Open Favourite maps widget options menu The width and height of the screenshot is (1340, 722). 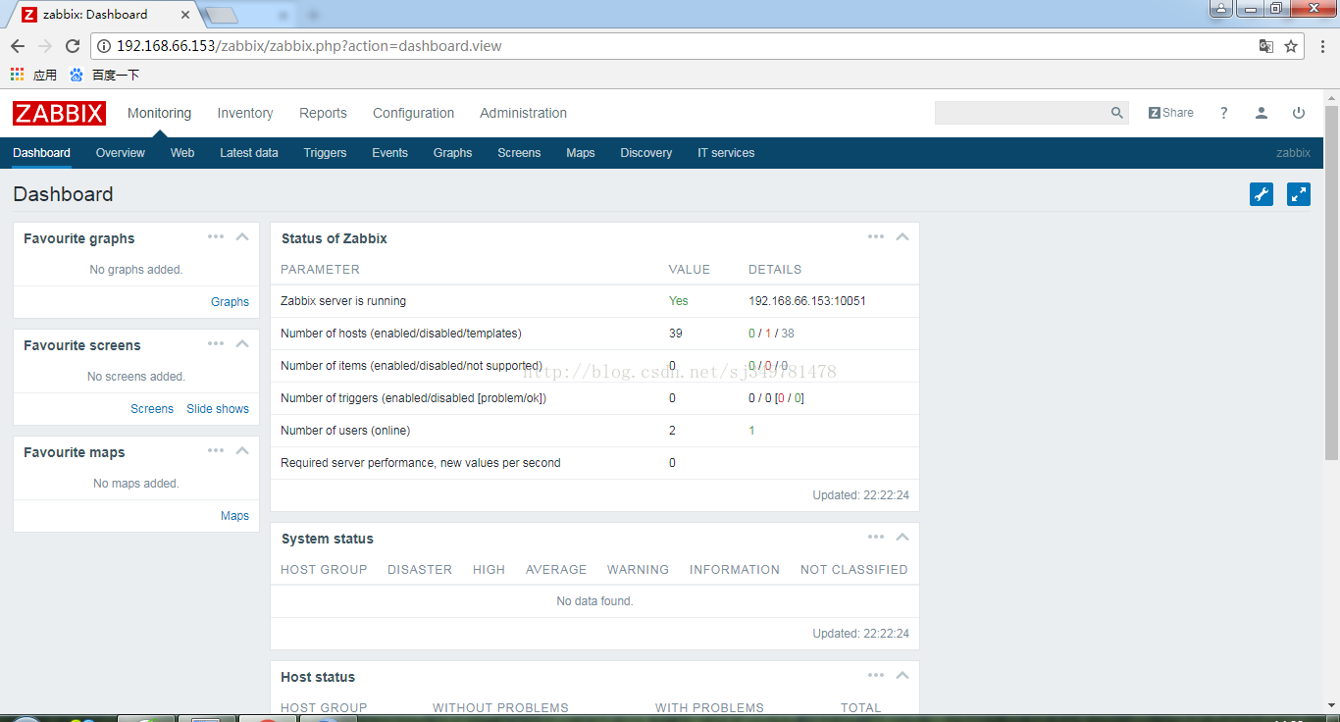[216, 450]
